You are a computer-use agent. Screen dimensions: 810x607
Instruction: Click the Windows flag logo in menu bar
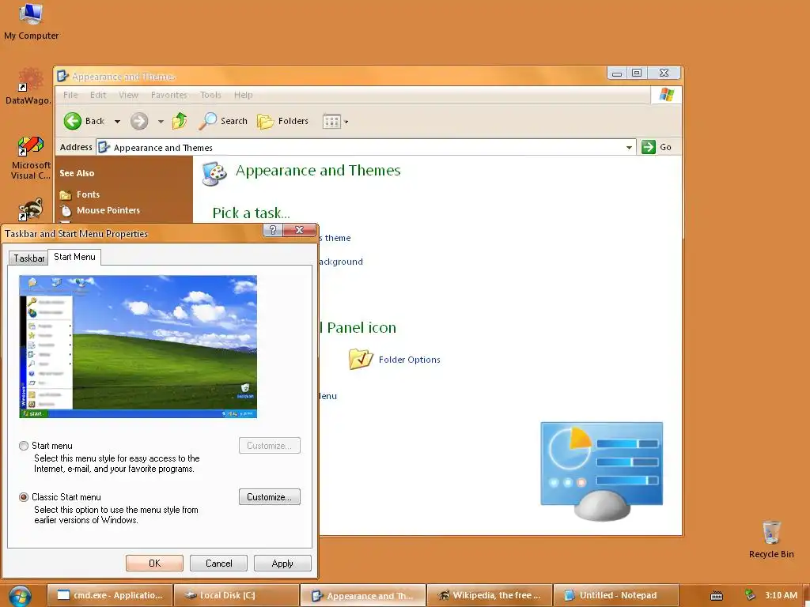(x=666, y=95)
